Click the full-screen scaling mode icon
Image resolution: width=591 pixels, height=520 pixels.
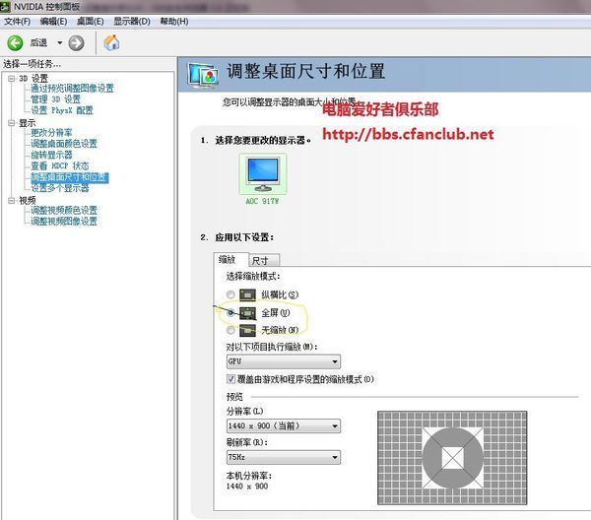click(x=247, y=313)
